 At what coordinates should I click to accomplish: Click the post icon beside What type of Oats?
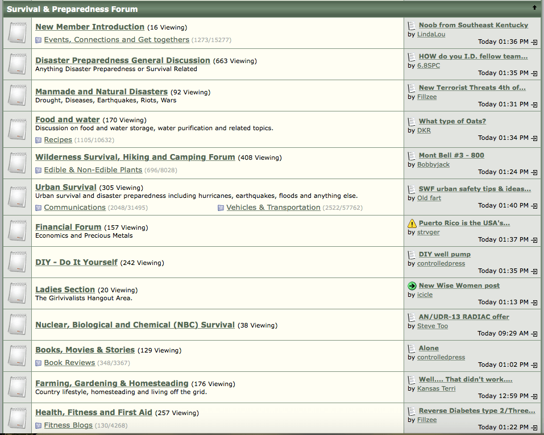pos(412,122)
